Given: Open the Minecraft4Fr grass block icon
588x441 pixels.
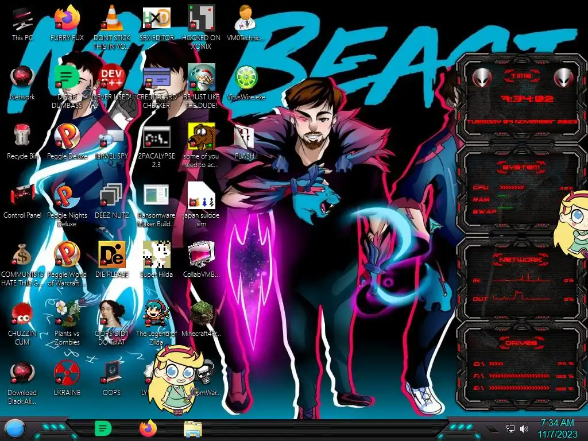Looking at the screenshot, I should click(202, 319).
